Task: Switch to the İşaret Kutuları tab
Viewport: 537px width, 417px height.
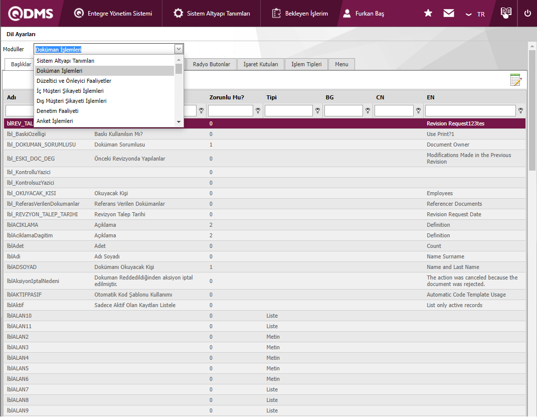Action: click(x=261, y=64)
